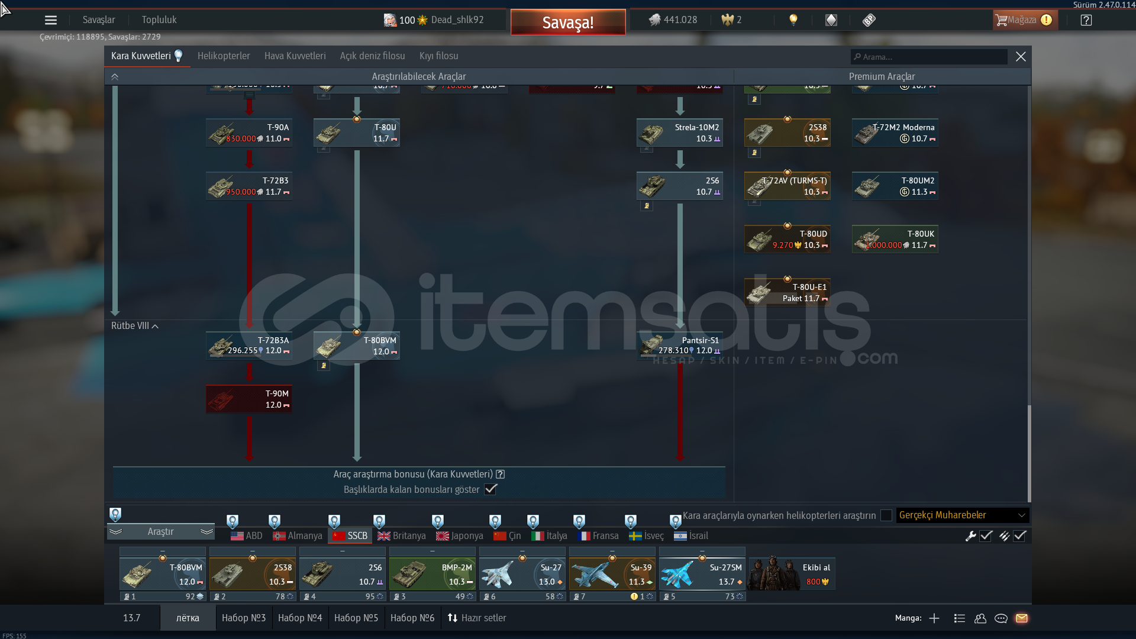The height and width of the screenshot is (639, 1136).
Task: Open the warbonds diamond icon
Action: (x=831, y=20)
